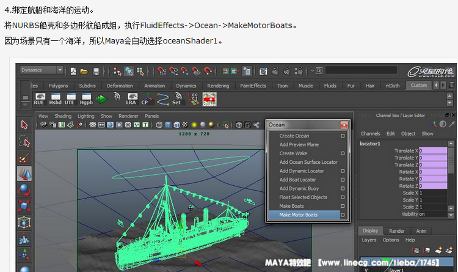
Task: Create new empty layer icon
Action: pos(438,251)
